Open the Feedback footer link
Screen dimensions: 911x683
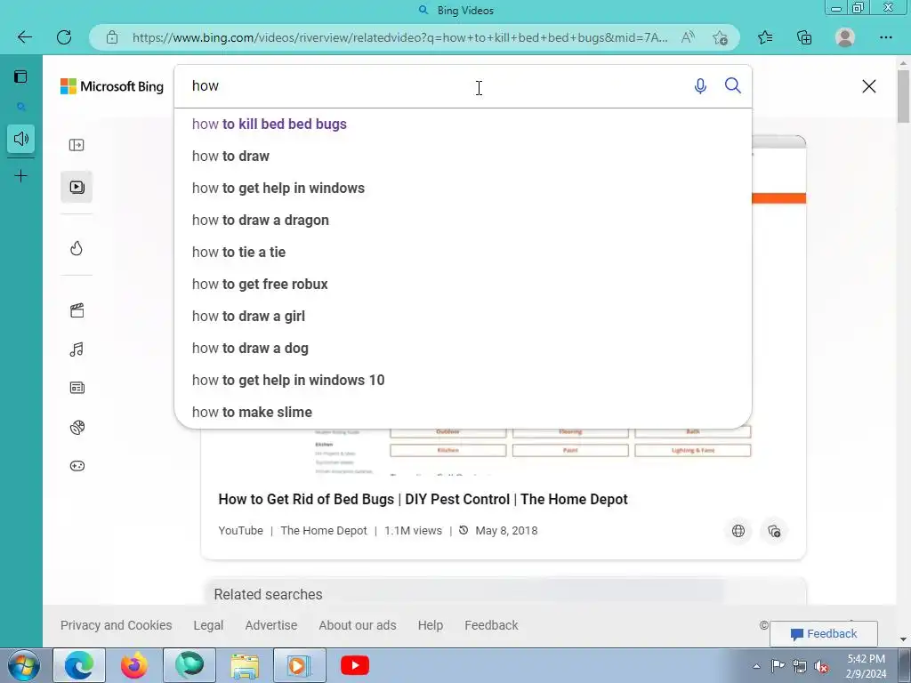click(491, 625)
